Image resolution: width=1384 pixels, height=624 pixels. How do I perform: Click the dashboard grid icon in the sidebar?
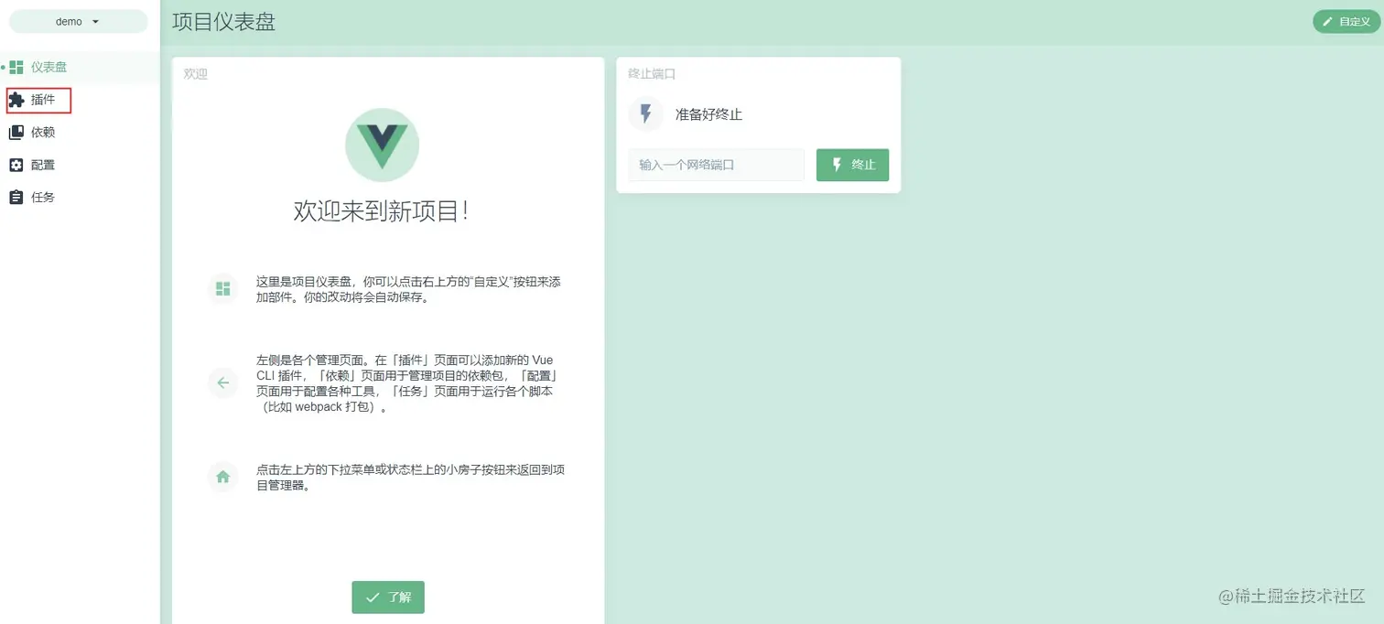tap(16, 67)
